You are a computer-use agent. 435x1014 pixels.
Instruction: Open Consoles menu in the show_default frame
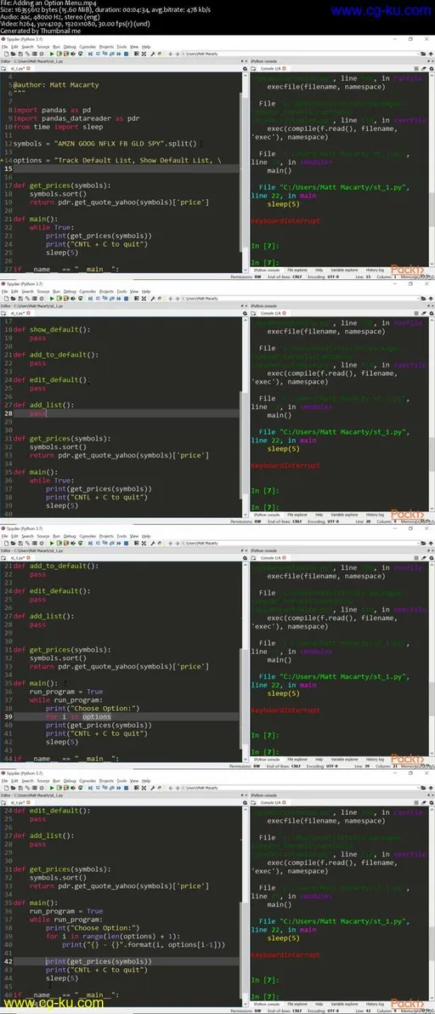pyautogui.click(x=88, y=292)
